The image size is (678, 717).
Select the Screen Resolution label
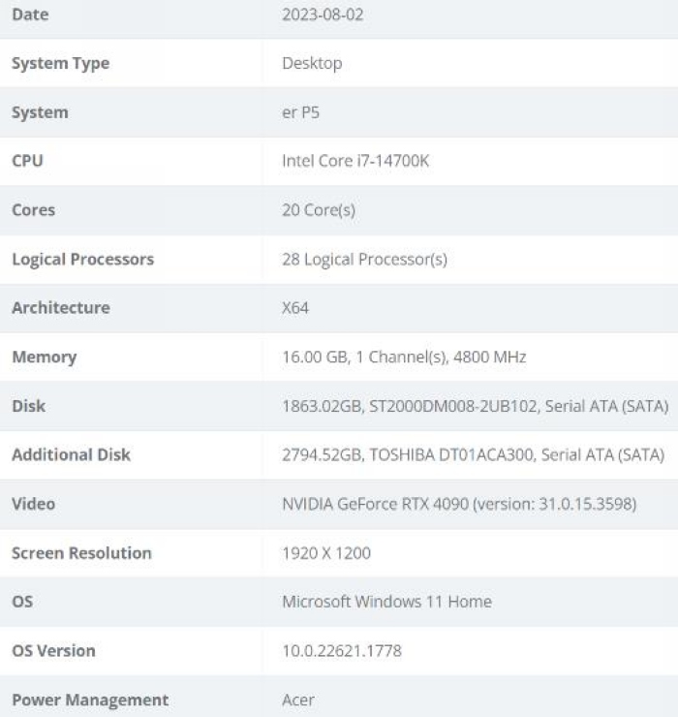point(81,553)
